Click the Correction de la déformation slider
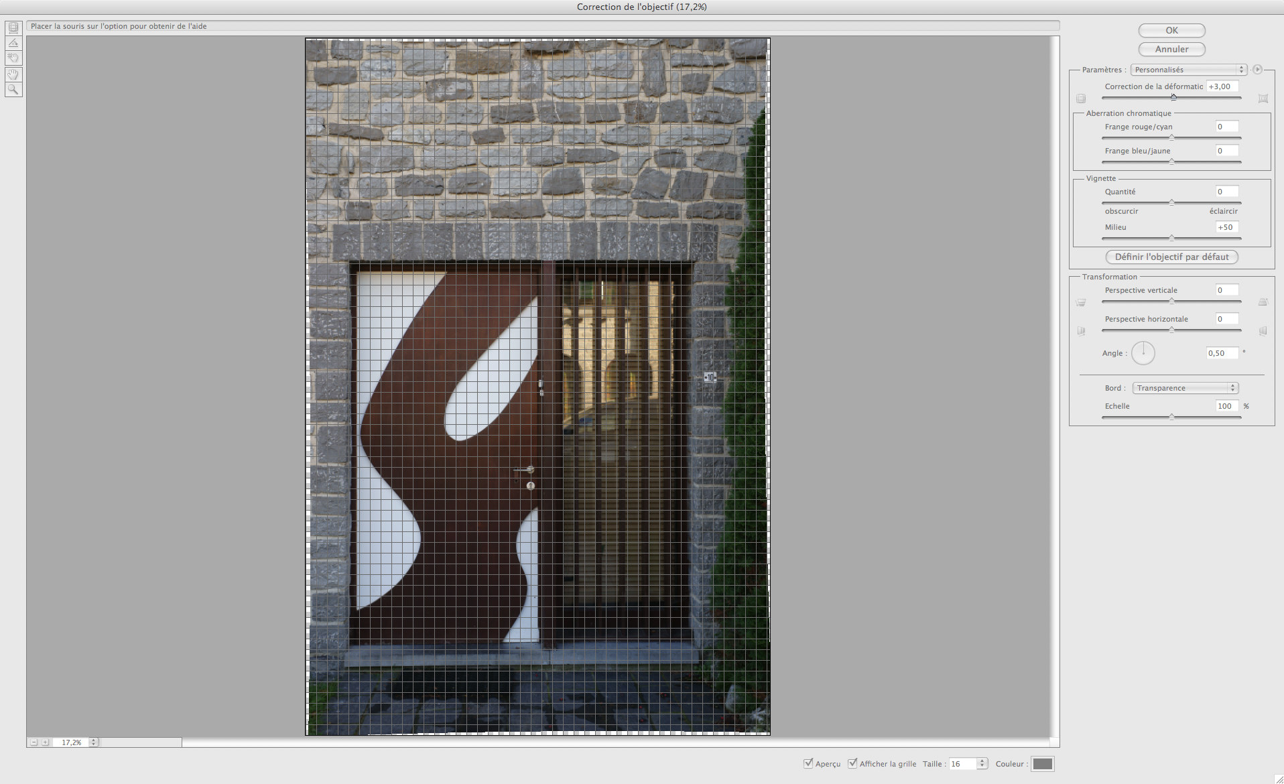1284x784 pixels. [1171, 98]
